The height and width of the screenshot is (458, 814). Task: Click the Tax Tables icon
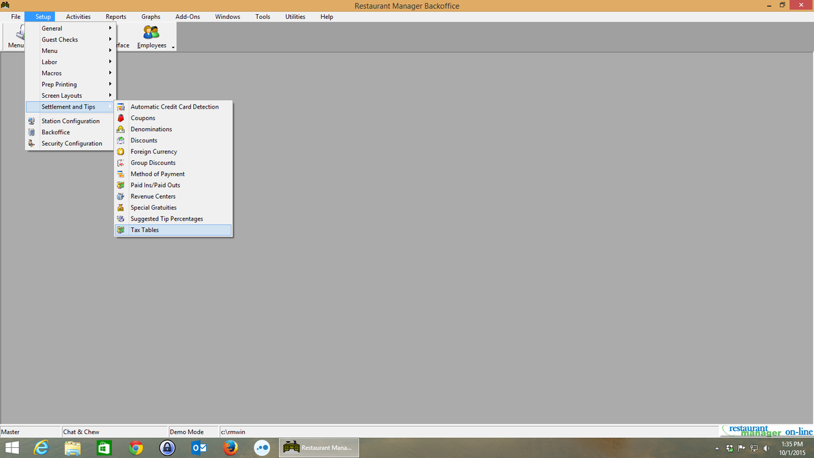click(121, 230)
